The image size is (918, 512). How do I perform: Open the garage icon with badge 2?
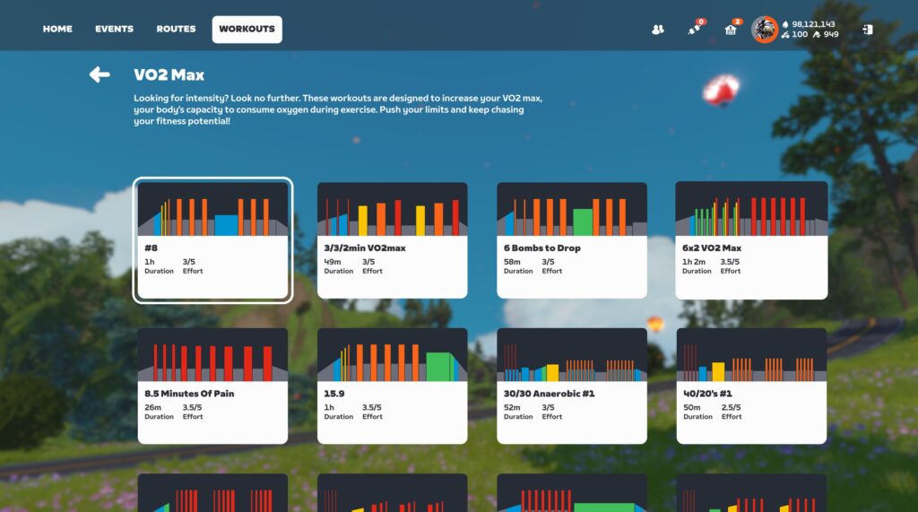coord(731,30)
